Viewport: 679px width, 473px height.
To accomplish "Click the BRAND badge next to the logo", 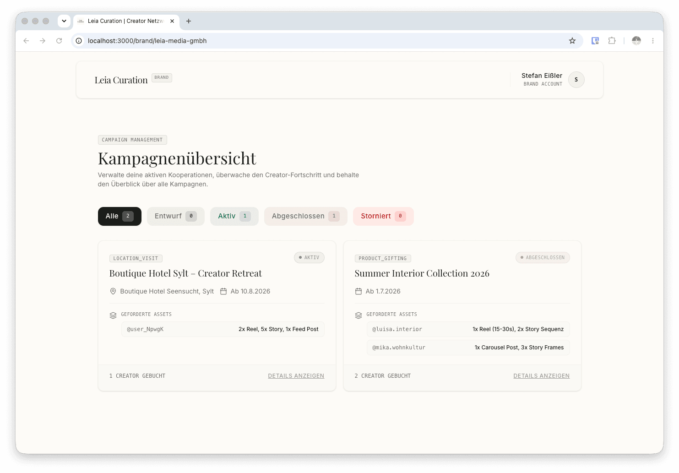I will [162, 77].
